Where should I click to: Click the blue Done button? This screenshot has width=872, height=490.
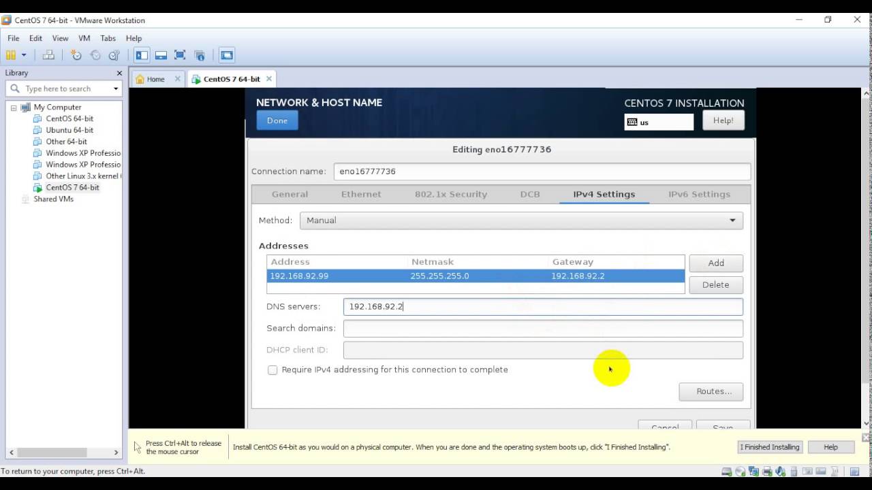[277, 120]
